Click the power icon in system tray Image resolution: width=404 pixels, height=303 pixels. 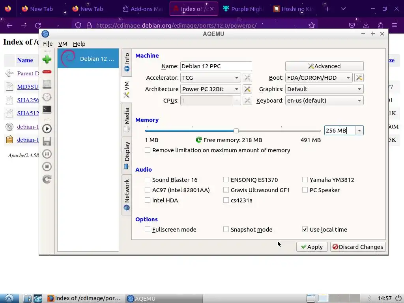[x=398, y=298]
